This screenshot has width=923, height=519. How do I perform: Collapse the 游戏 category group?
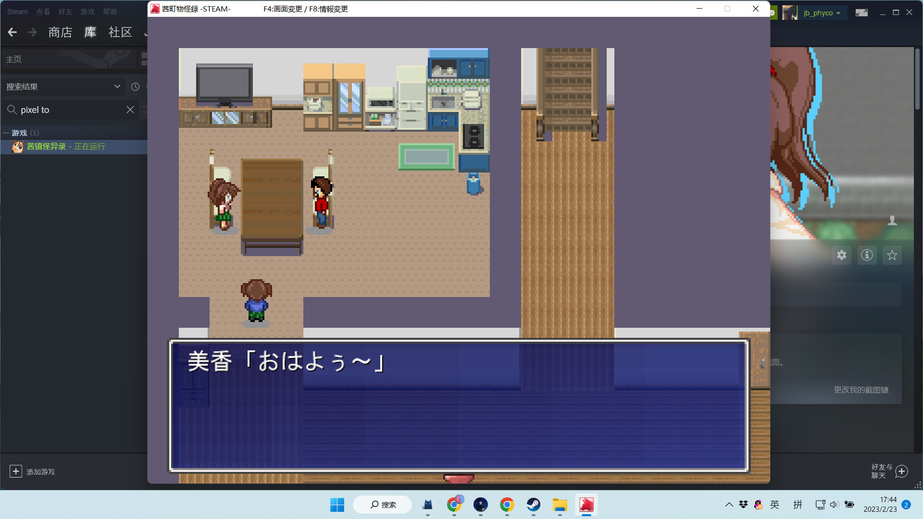[x=6, y=133]
